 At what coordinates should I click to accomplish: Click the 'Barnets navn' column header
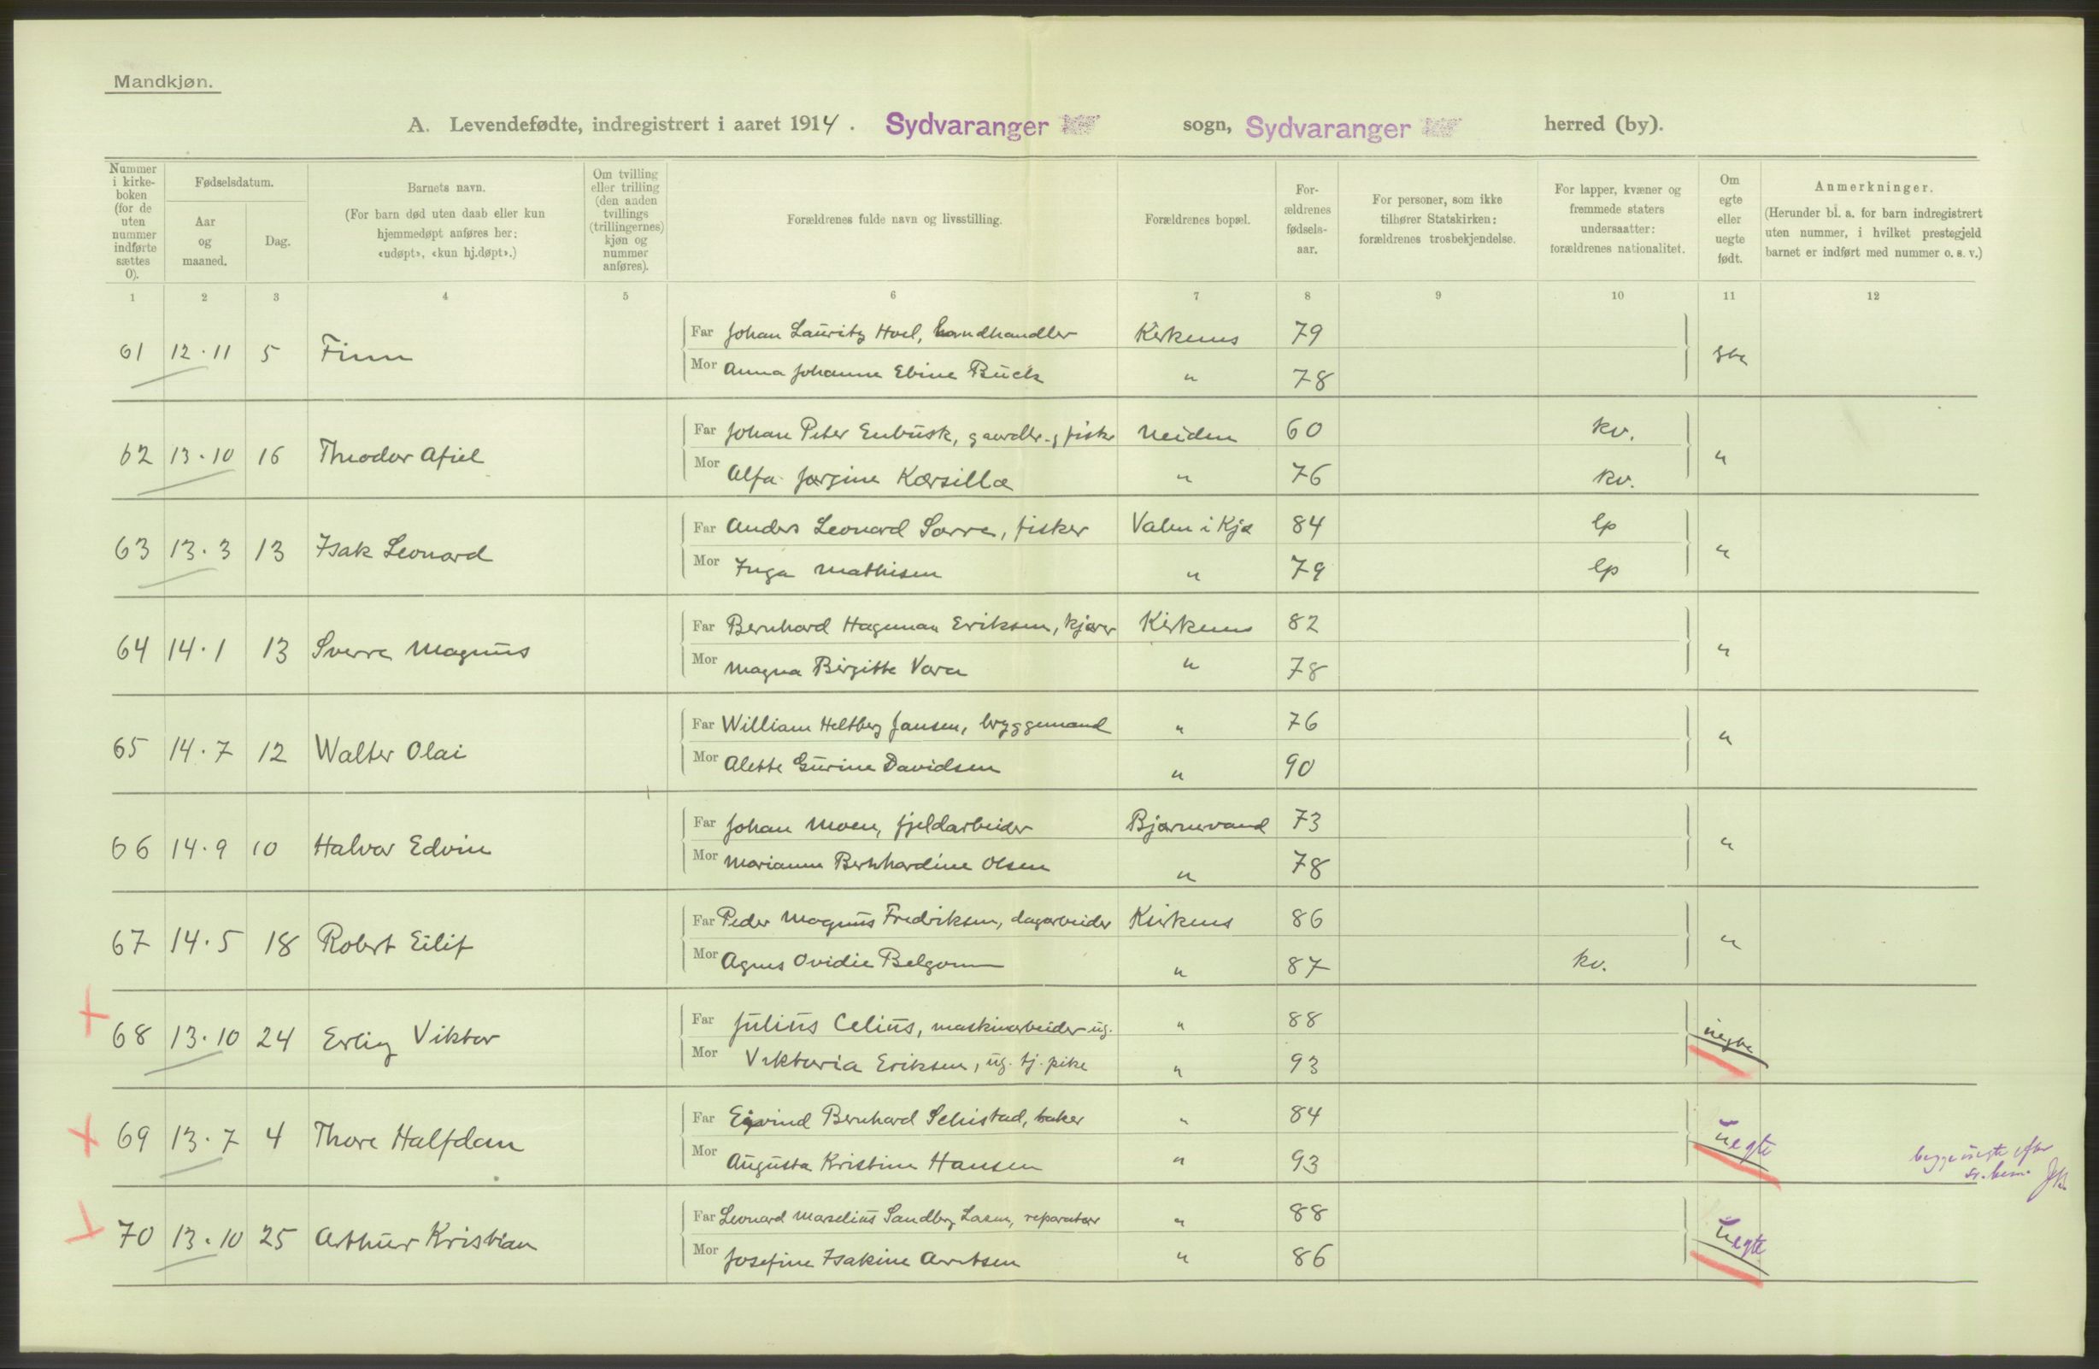tap(445, 188)
